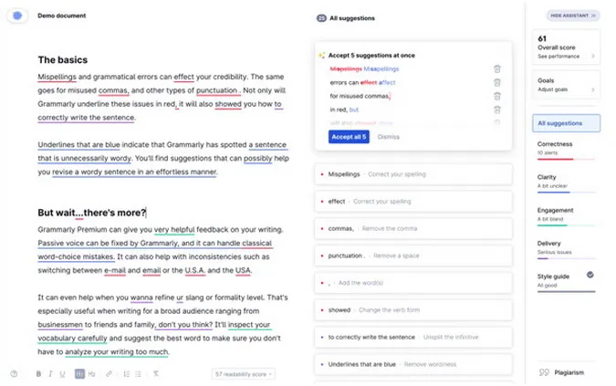The height and width of the screenshot is (386, 616).
Task: Select the All suggestions tab in sidebar
Action: tap(566, 123)
